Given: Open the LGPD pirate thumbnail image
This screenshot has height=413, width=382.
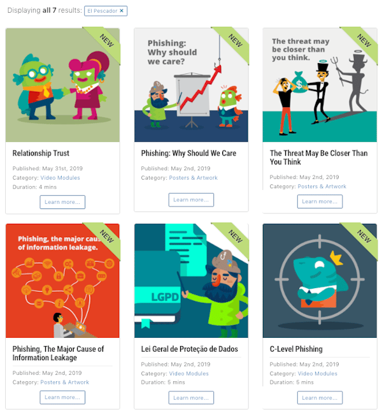Looking at the screenshot, I should tap(191, 281).
